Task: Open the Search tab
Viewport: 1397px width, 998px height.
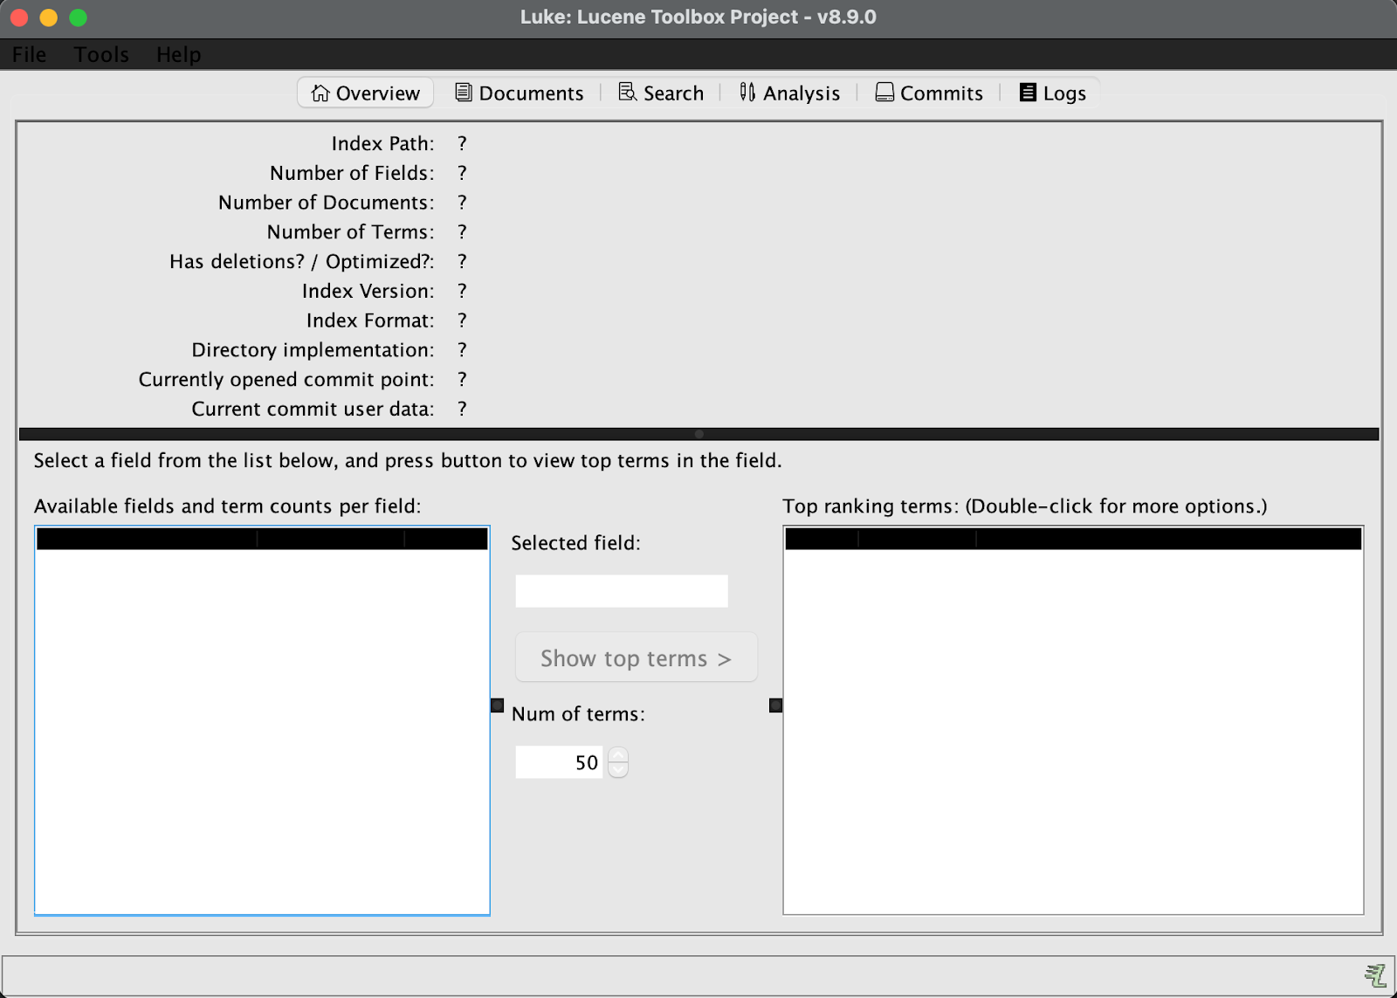Action: (661, 93)
